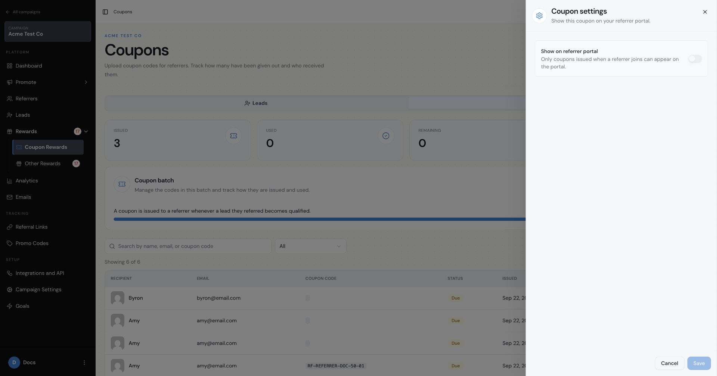Click Byron's Due status badge

pyautogui.click(x=455, y=298)
